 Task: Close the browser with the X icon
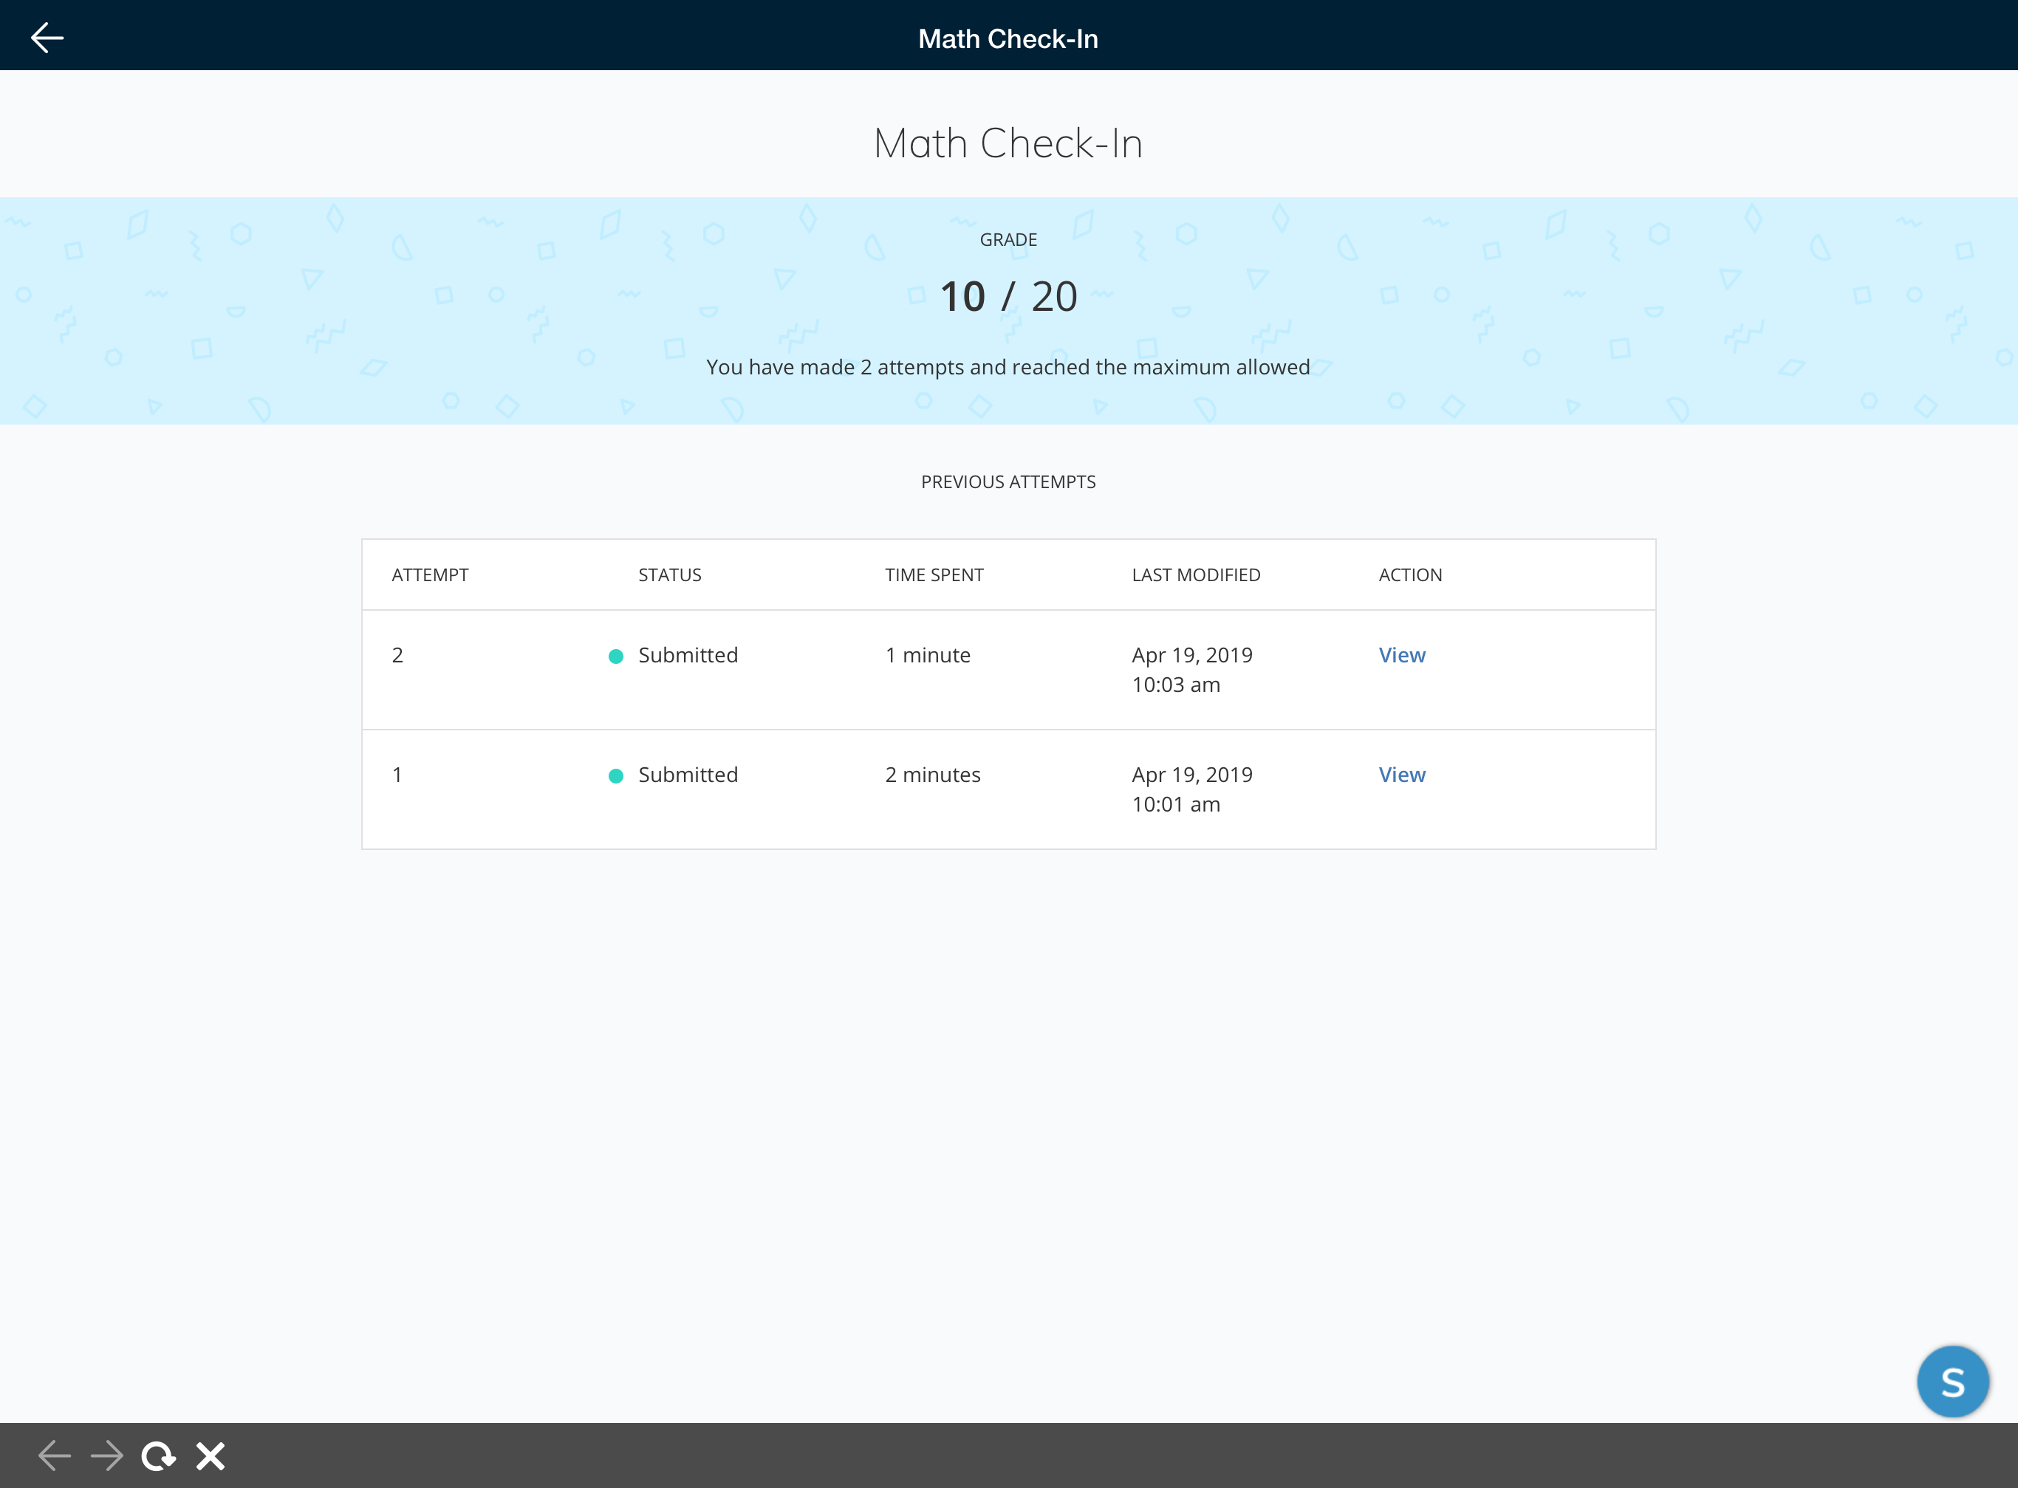[x=210, y=1456]
